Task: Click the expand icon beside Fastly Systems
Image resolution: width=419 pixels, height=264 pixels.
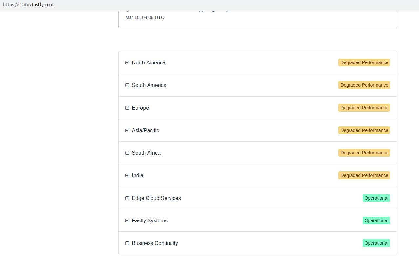Action: click(x=127, y=220)
